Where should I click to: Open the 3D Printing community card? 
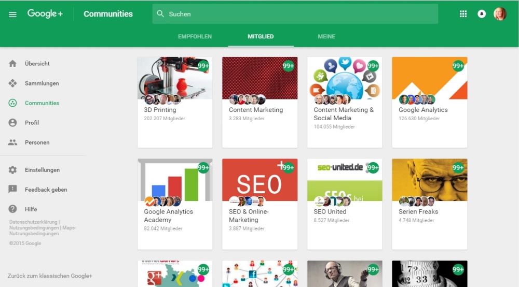pyautogui.click(x=175, y=102)
